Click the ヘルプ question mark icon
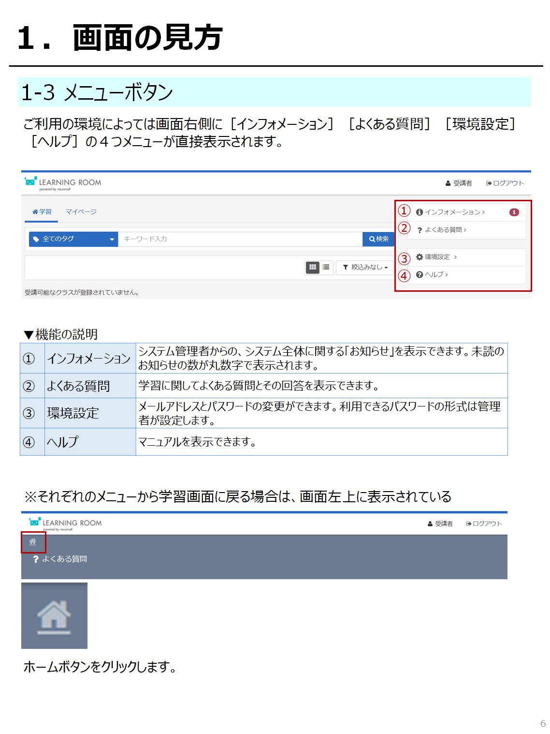The width and height of the screenshot is (550, 734). tap(420, 275)
